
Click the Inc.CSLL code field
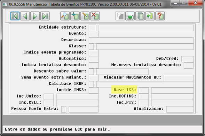click(x=49, y=103)
